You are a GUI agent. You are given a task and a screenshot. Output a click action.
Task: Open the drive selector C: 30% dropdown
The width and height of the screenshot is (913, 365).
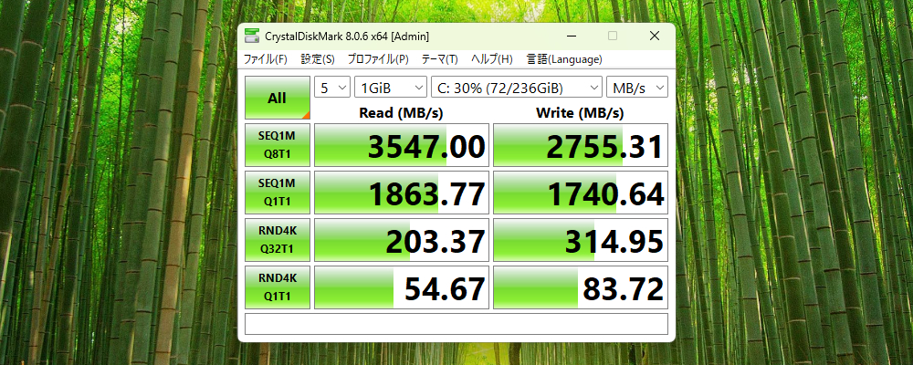[517, 88]
